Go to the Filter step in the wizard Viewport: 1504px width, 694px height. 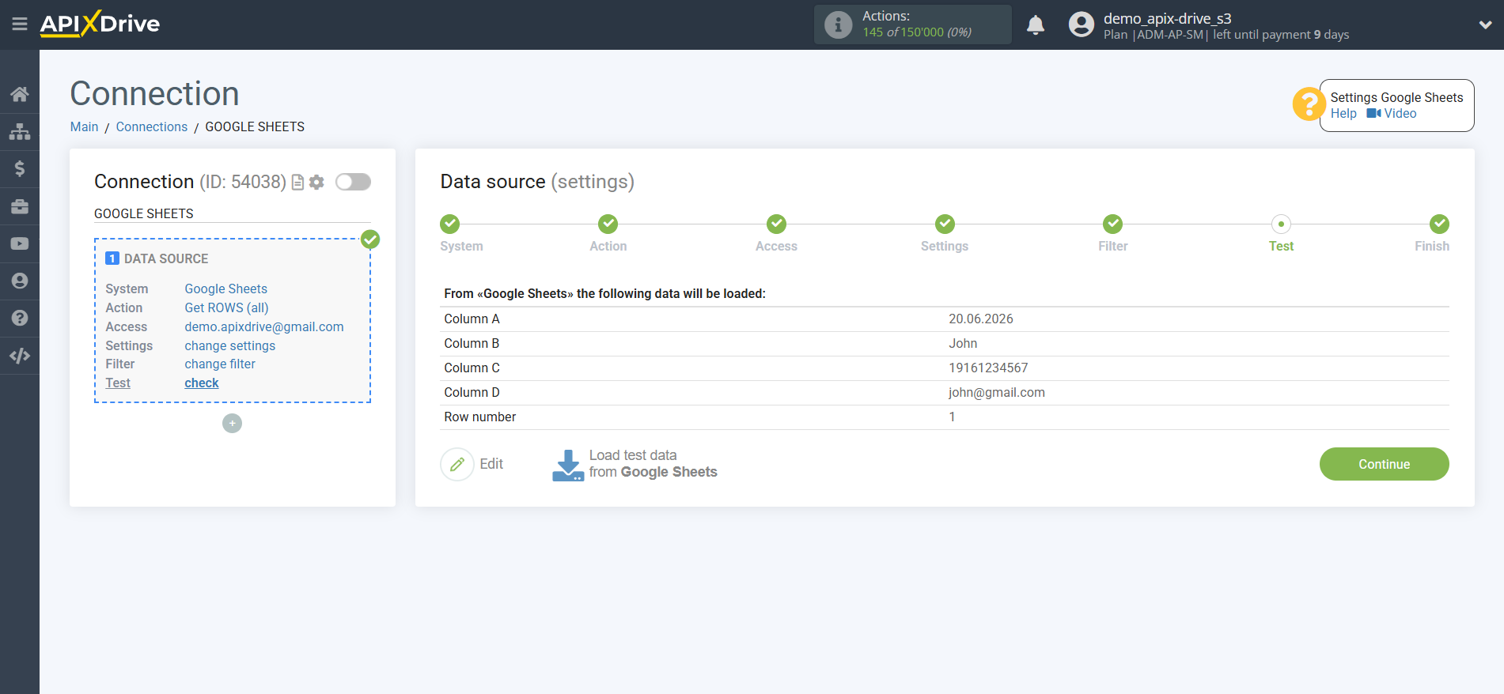(1112, 224)
